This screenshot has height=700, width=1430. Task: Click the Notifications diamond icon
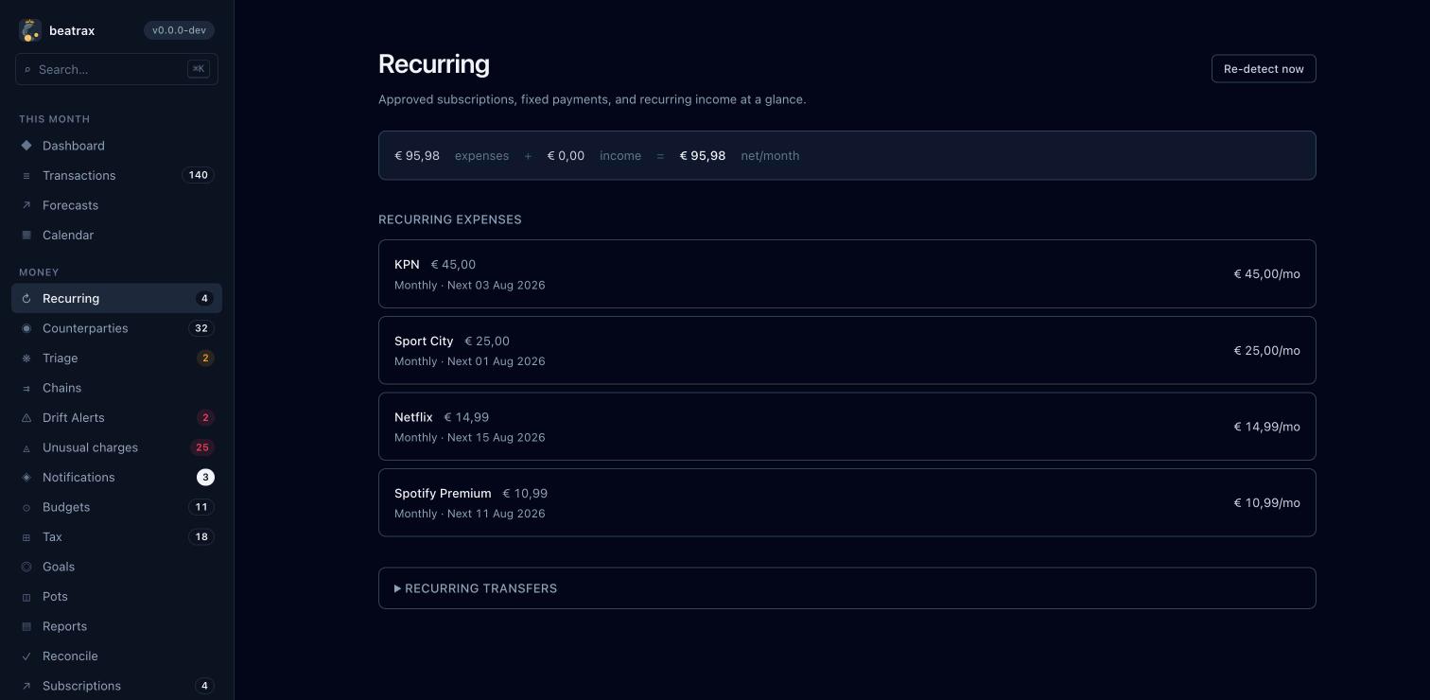(x=26, y=478)
